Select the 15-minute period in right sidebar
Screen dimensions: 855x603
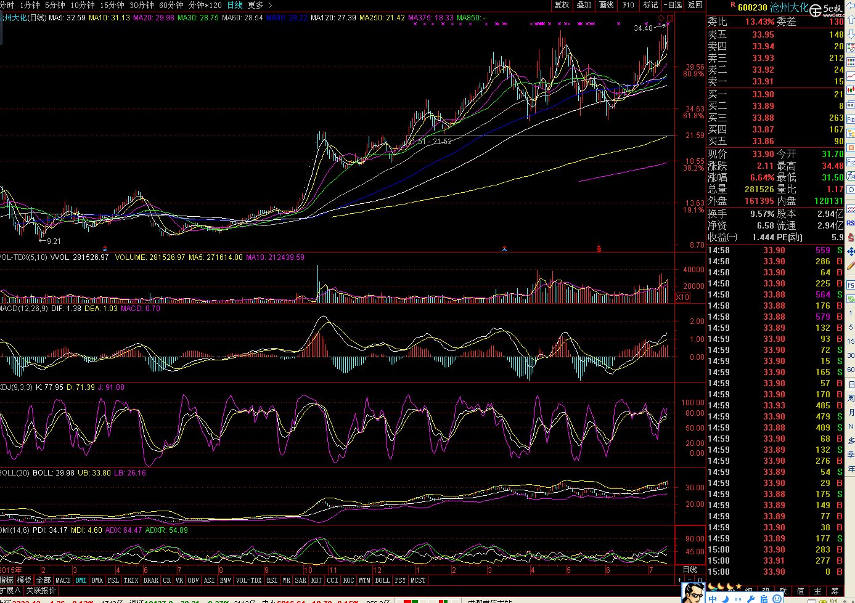(x=851, y=341)
